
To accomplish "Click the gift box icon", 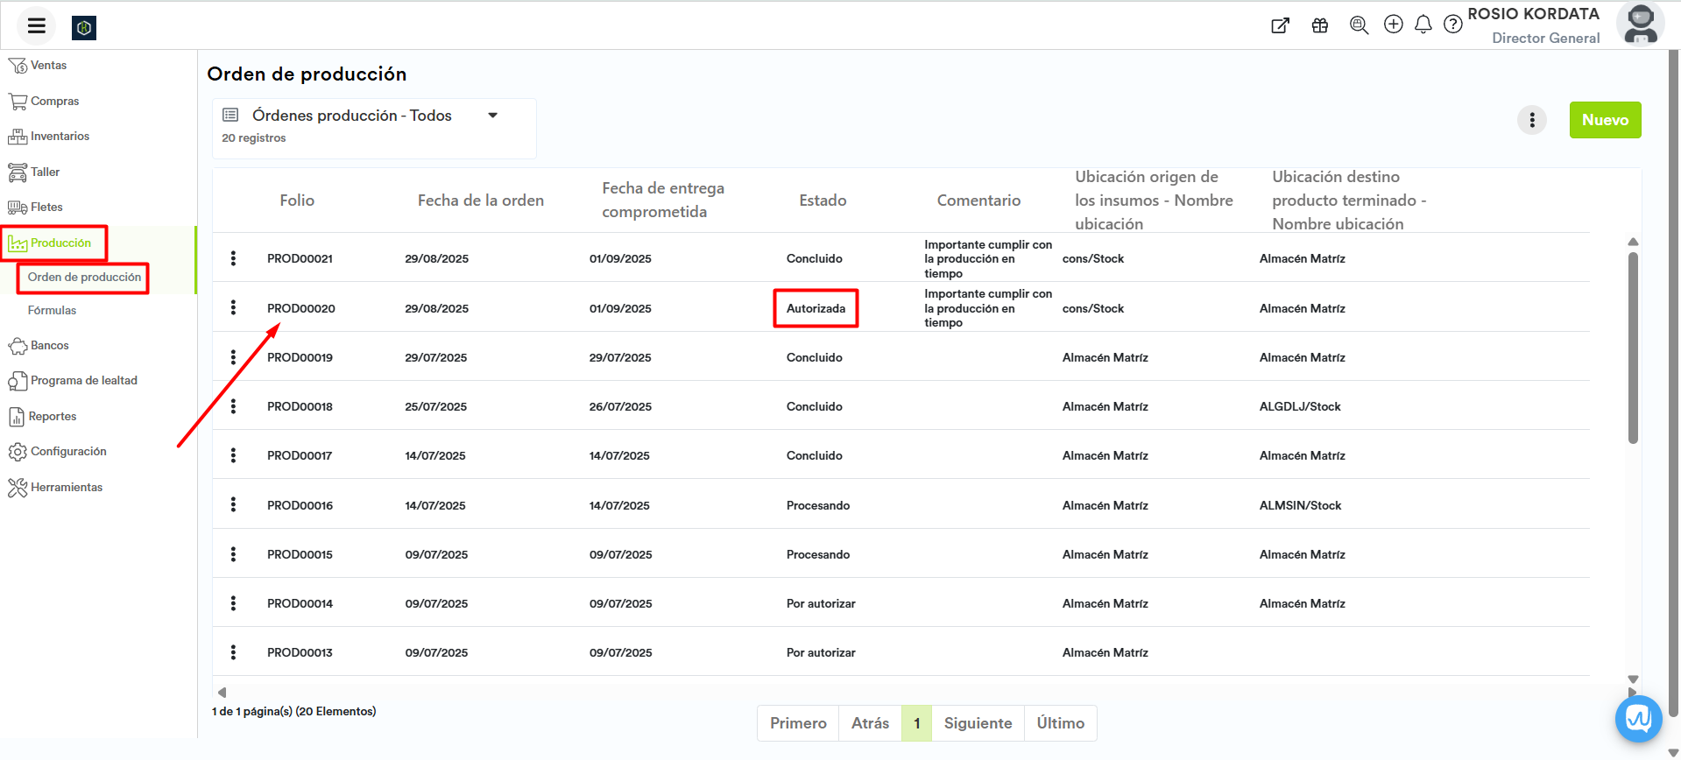I will coord(1320,25).
